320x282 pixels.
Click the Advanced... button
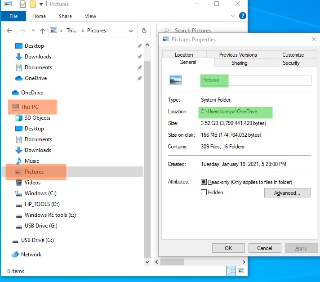pyautogui.click(x=287, y=193)
